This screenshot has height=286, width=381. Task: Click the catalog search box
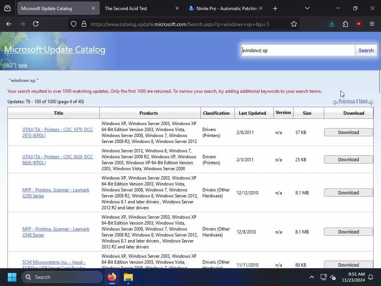tap(298, 50)
